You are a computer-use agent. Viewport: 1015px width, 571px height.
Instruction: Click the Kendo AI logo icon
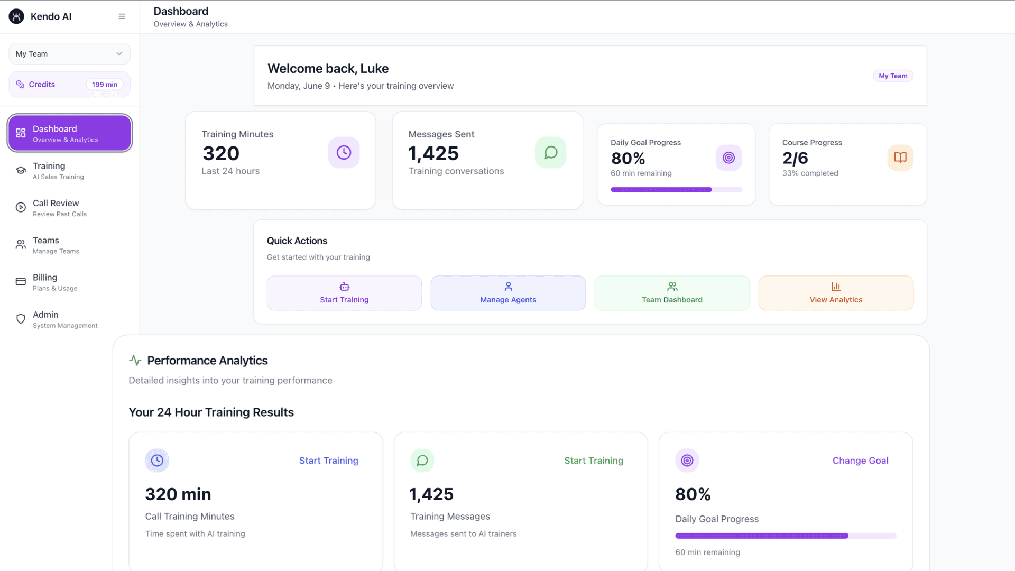point(16,16)
